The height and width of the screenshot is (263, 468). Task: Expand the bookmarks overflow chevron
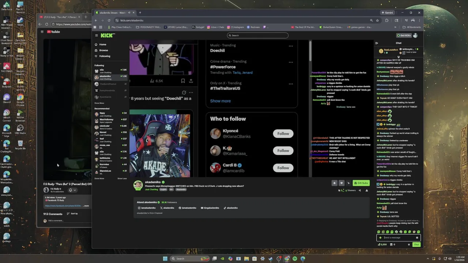[395, 27]
